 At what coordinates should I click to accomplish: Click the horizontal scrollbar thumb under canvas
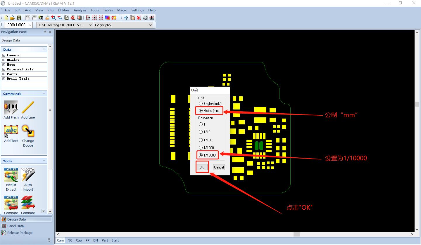click(x=297, y=234)
